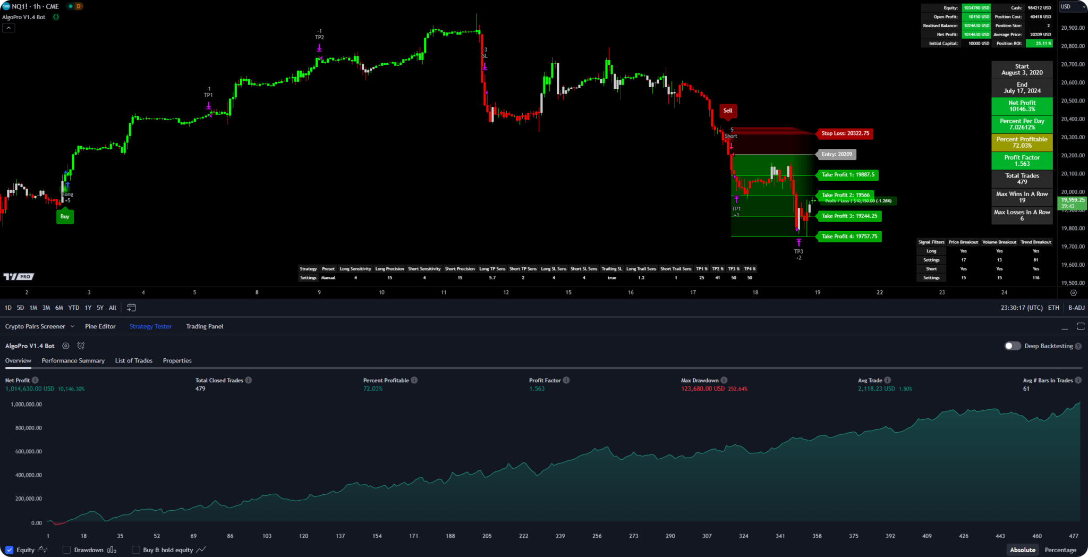The image size is (1088, 557).
Task: Click Deep Backtesting help question icon
Action: (x=1078, y=347)
